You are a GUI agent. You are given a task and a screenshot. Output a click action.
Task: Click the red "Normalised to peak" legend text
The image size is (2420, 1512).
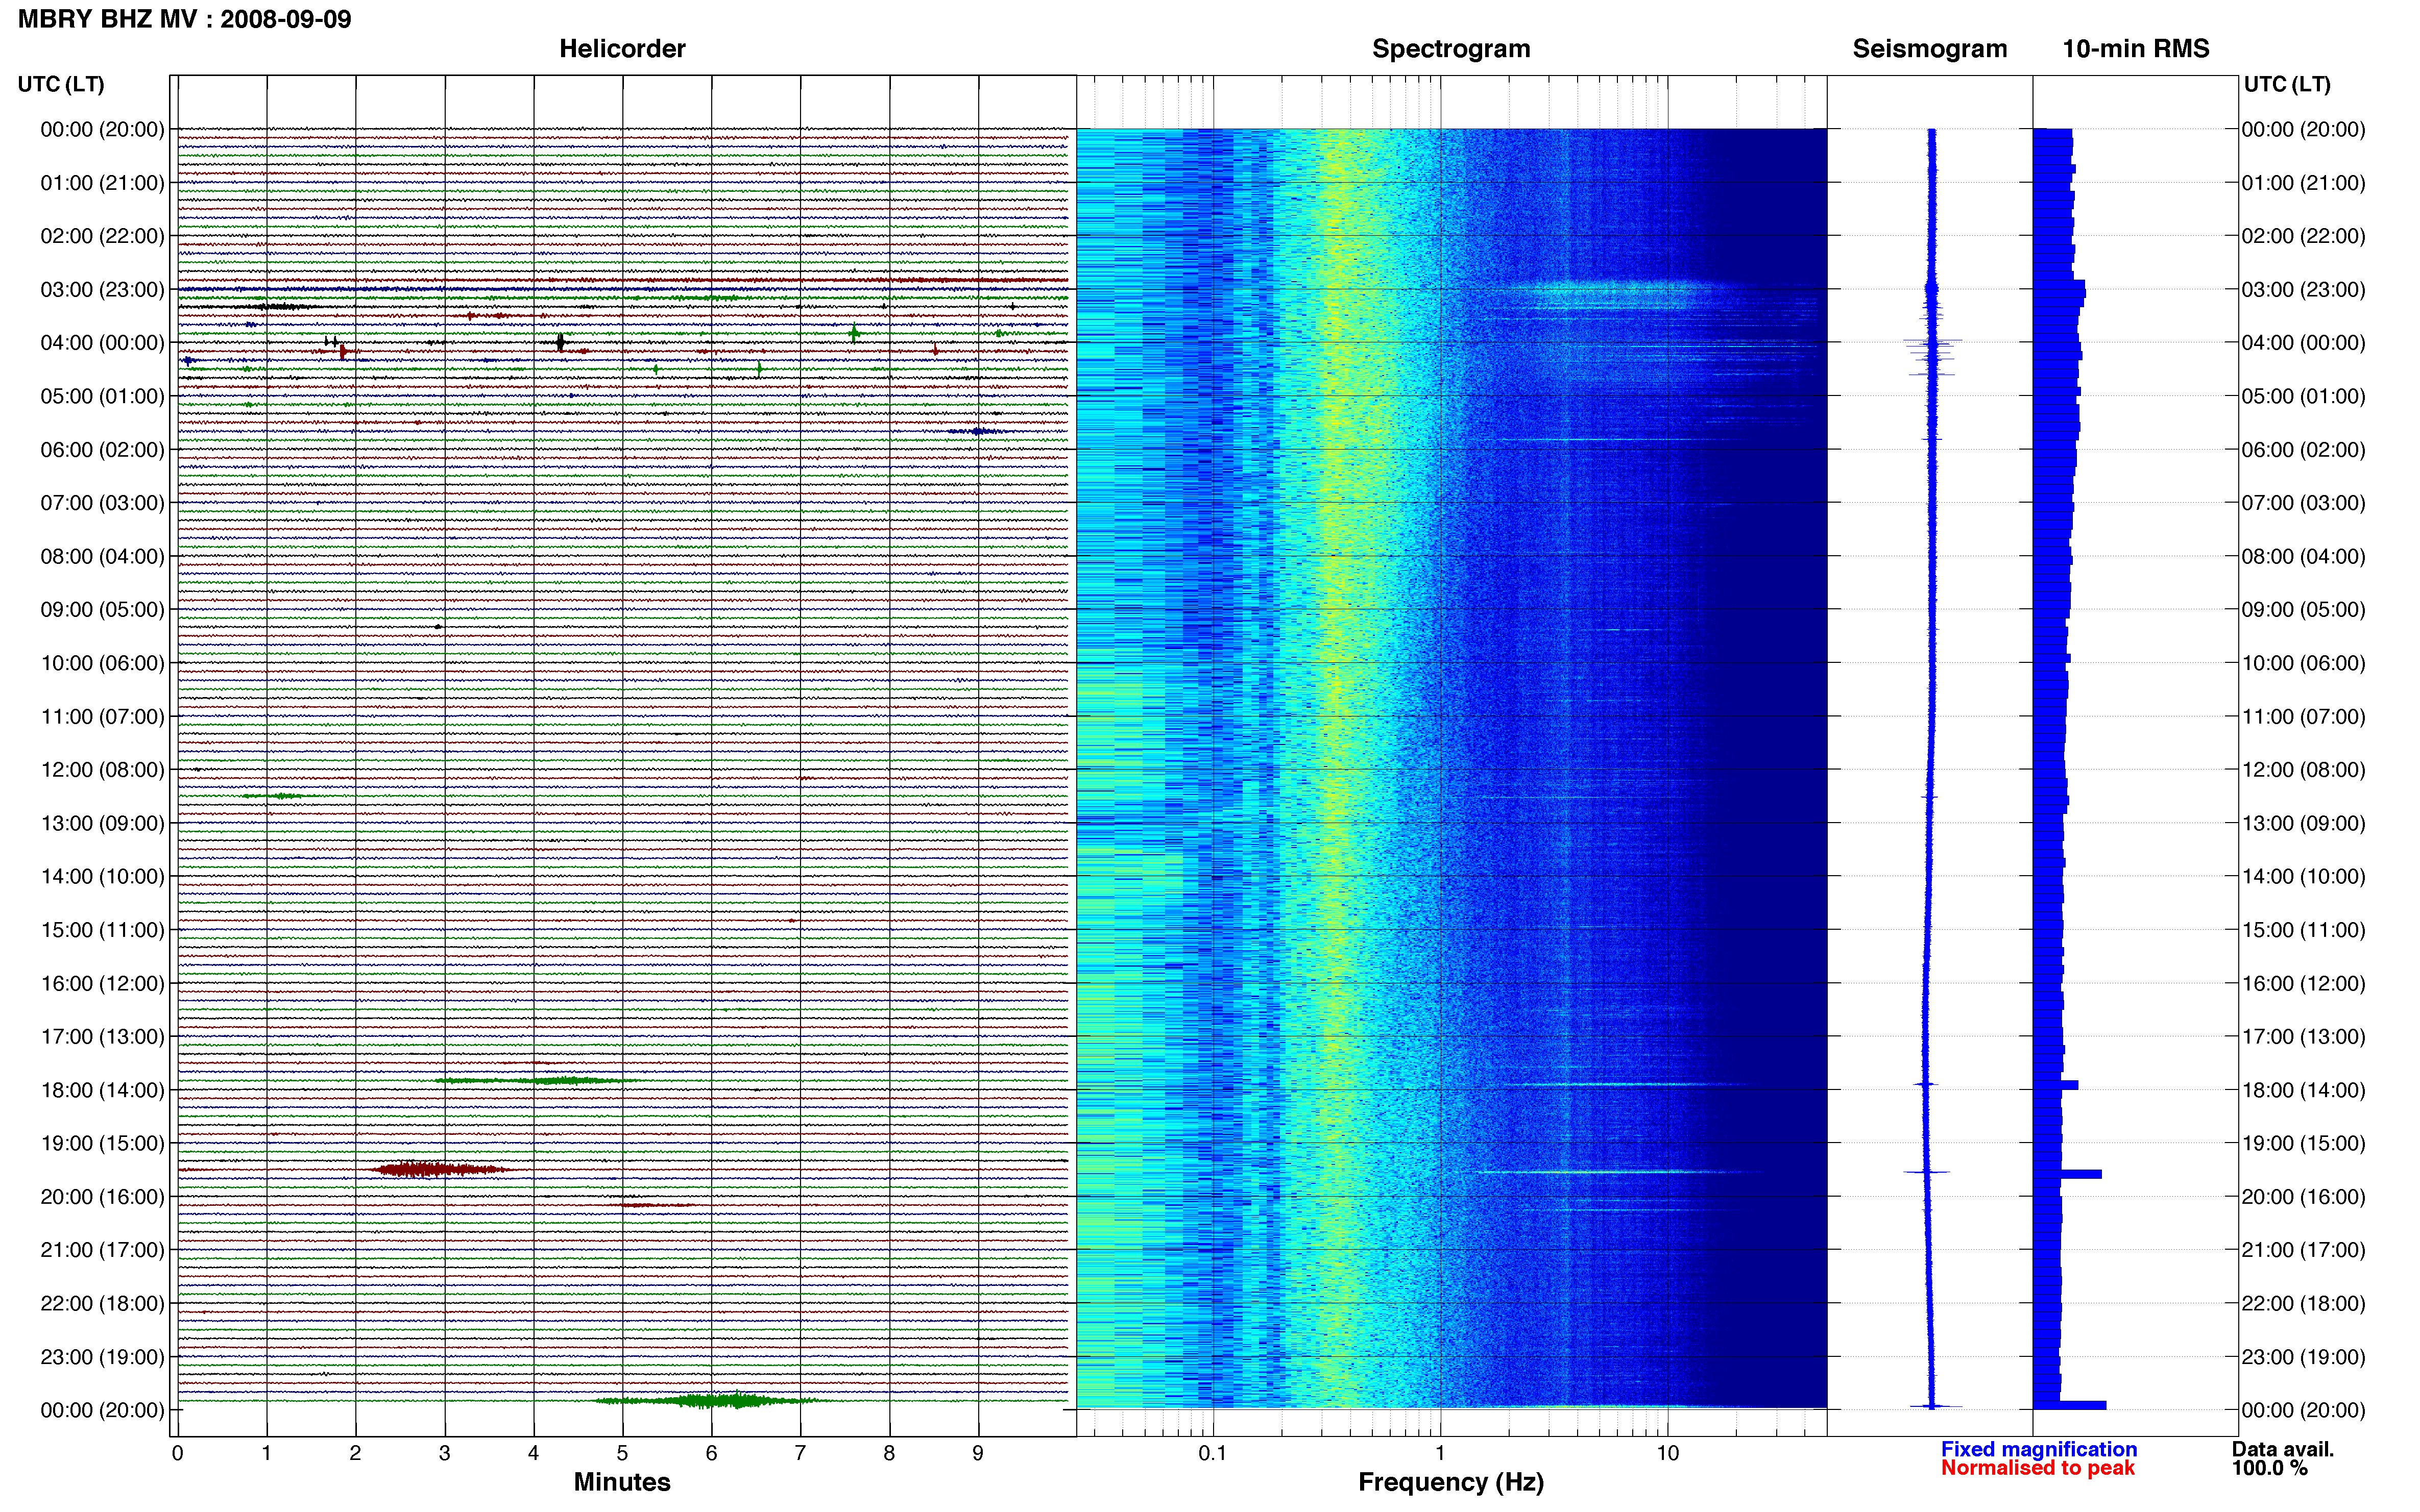pyautogui.click(x=2038, y=1468)
